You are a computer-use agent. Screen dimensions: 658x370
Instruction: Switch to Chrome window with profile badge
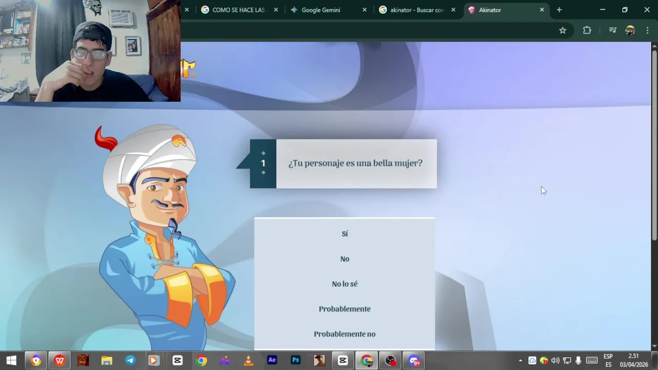(x=367, y=361)
